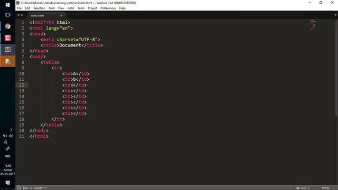Open the clock showing 15.48
338x190 pixels.
point(7,170)
